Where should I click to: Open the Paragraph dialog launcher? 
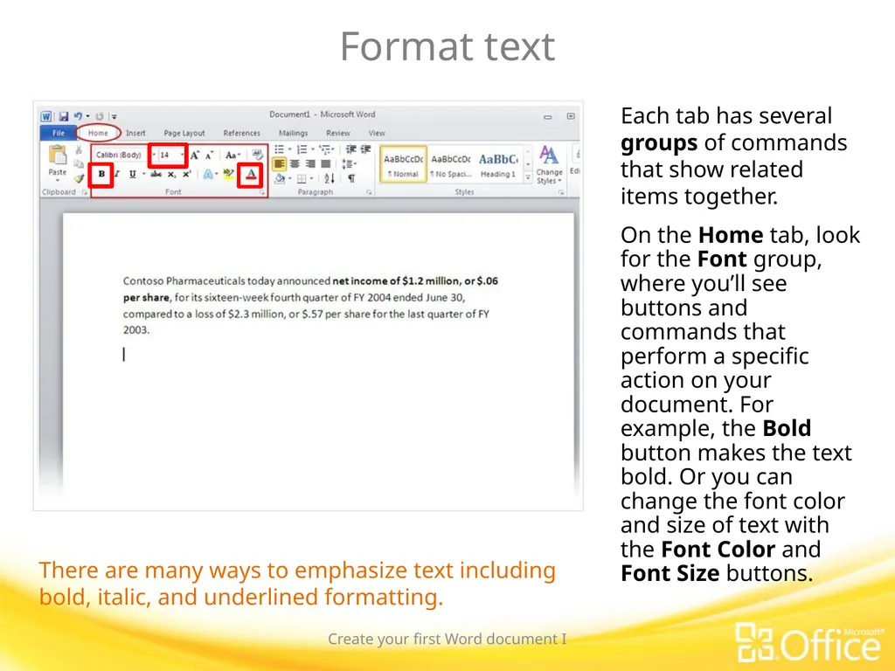(x=370, y=193)
